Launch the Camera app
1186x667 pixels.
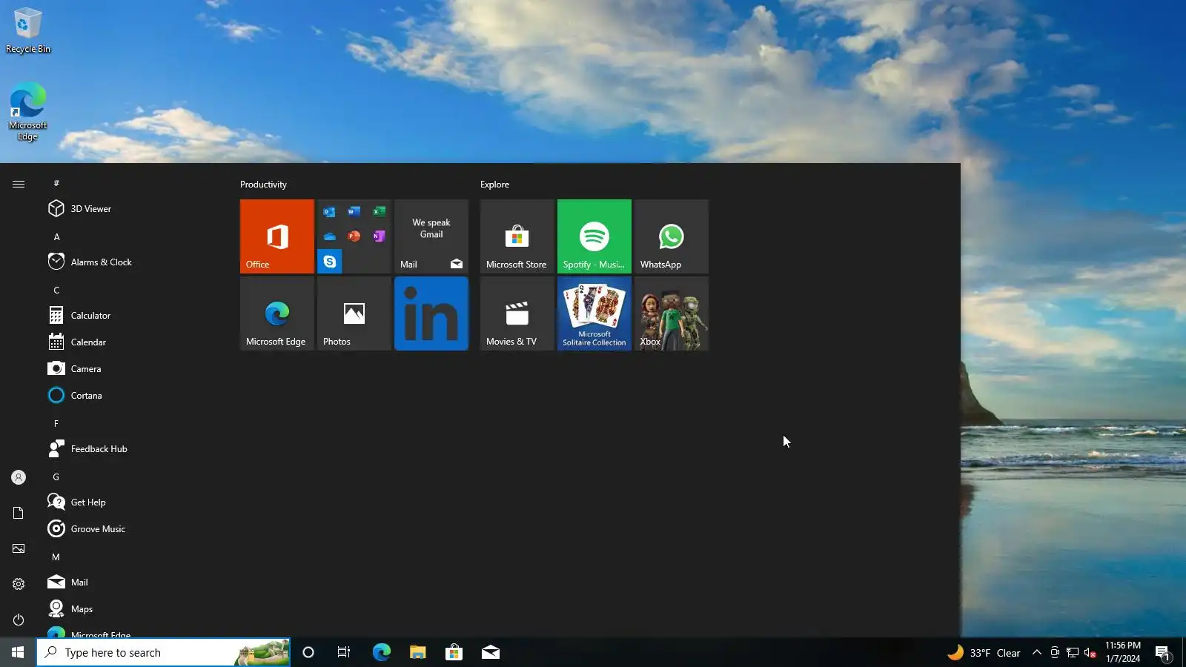[x=133, y=369]
